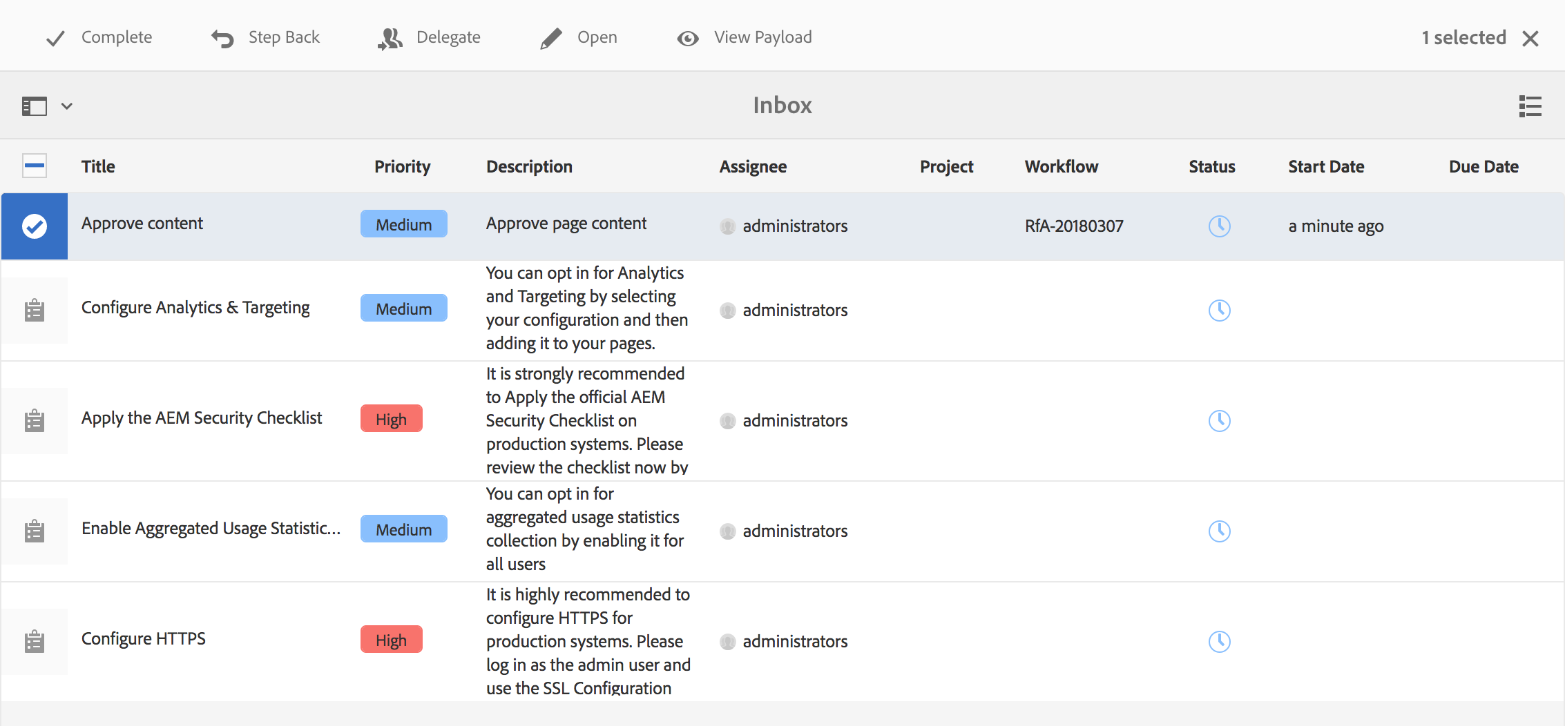The width and height of the screenshot is (1565, 726).
Task: Click the View Payload eye icon
Action: (x=688, y=39)
